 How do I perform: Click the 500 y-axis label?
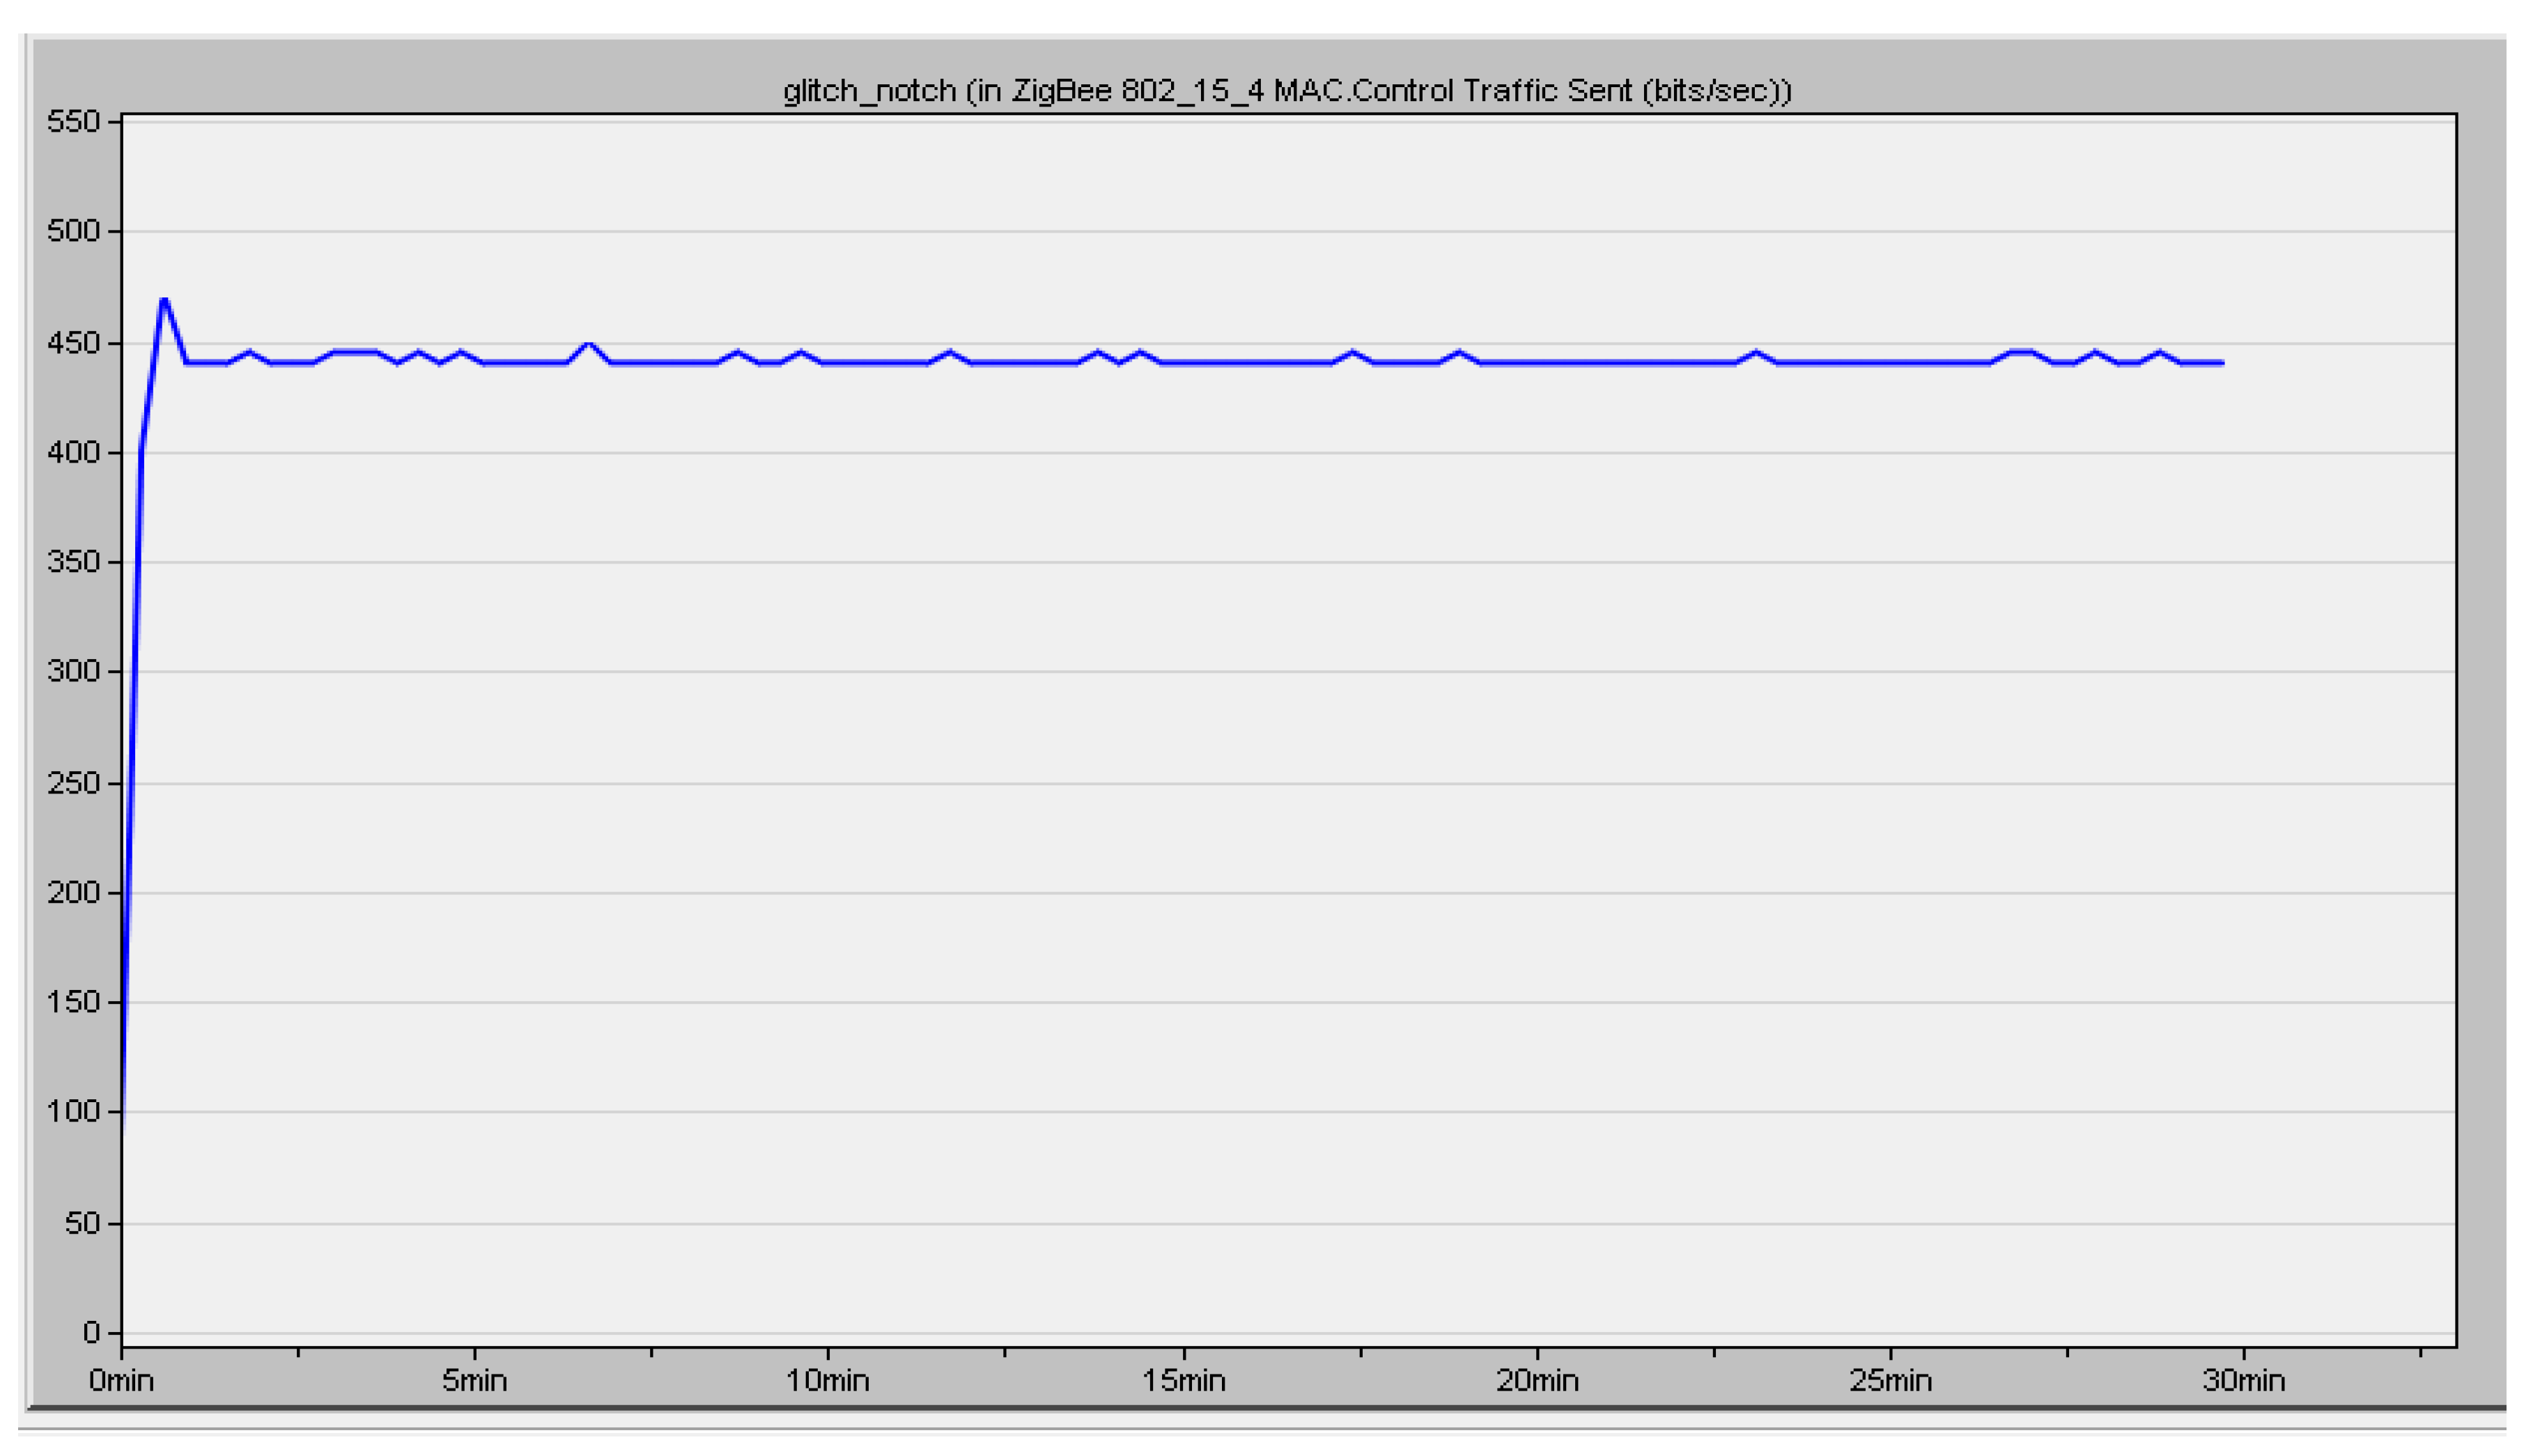(73, 231)
